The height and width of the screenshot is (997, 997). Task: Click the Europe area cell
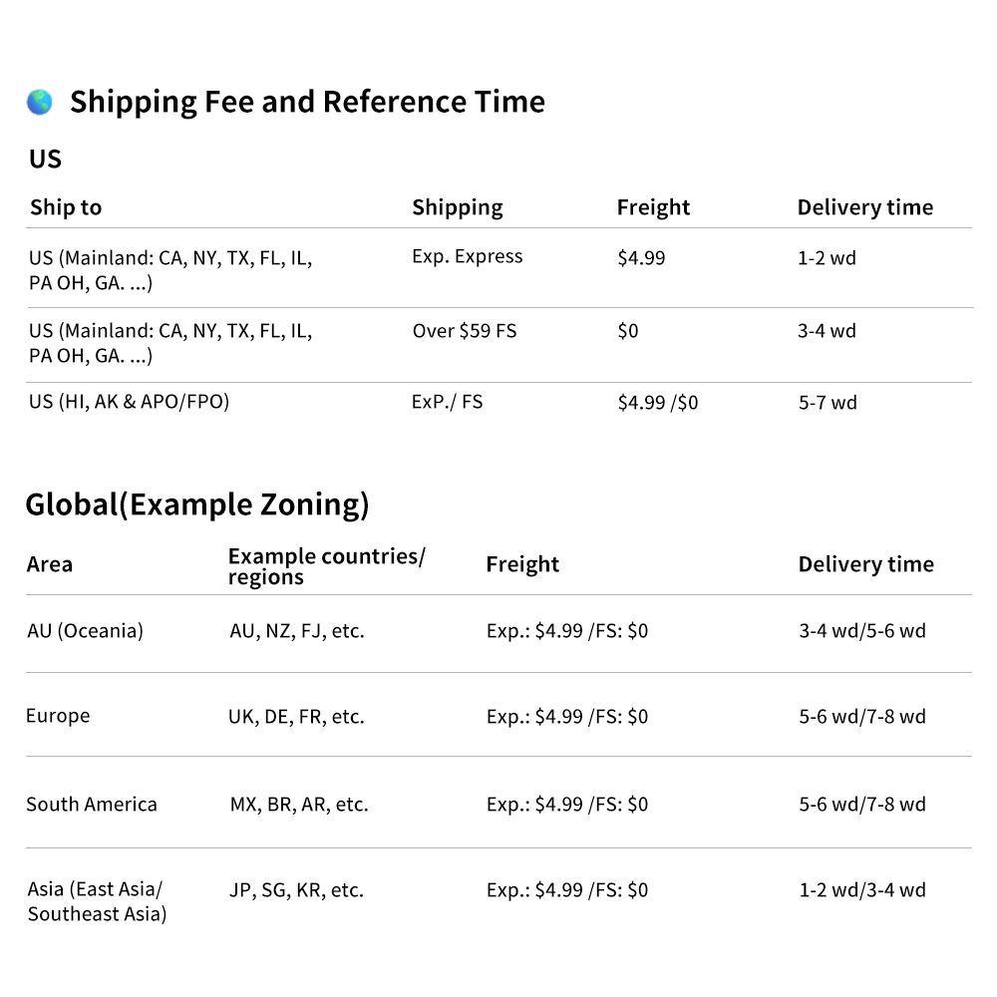58,716
